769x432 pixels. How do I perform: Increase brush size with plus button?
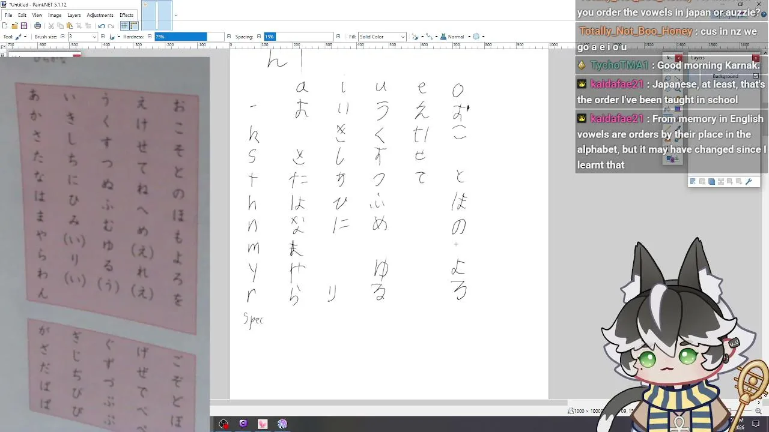[x=103, y=37]
